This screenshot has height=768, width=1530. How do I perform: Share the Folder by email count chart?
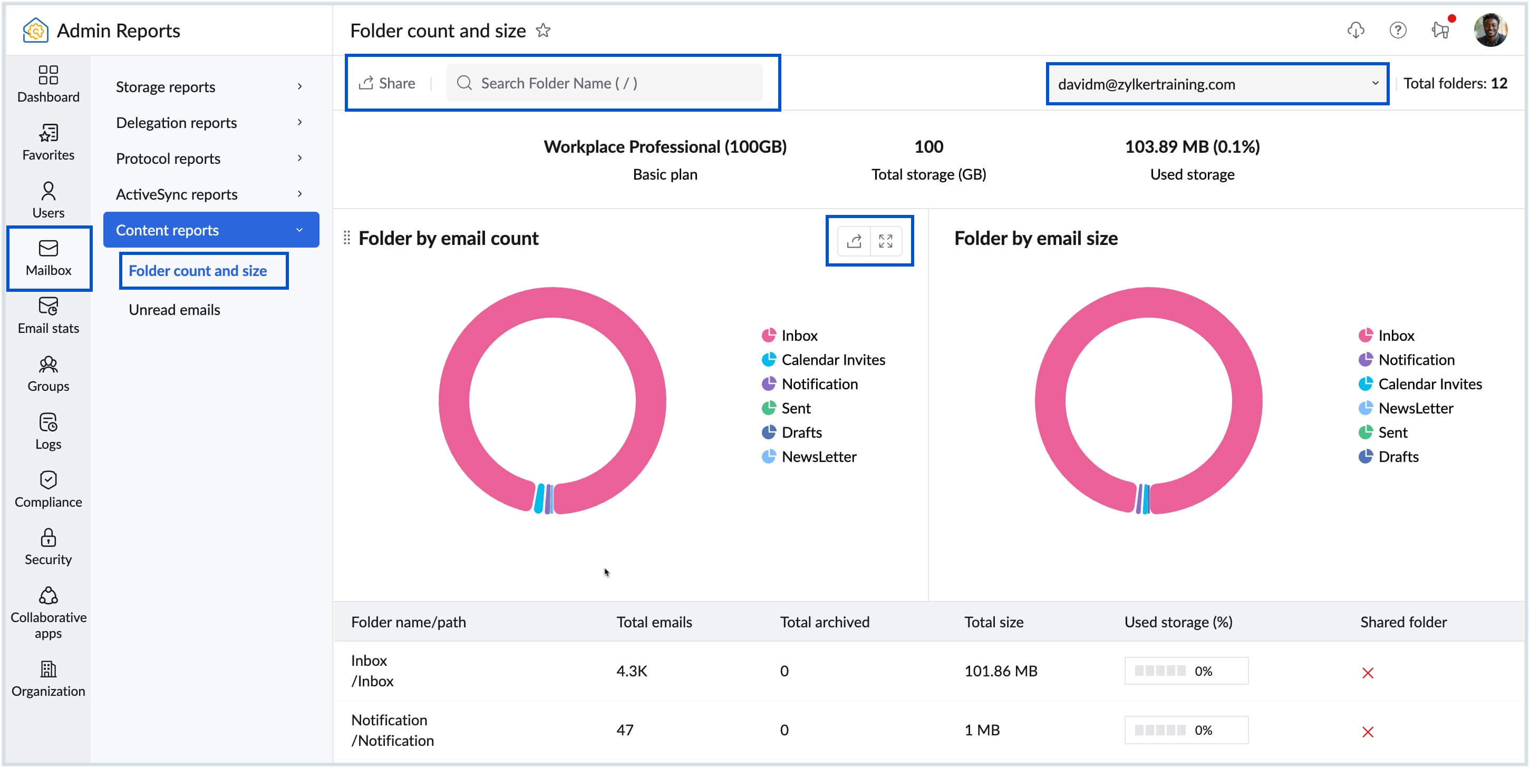point(854,240)
